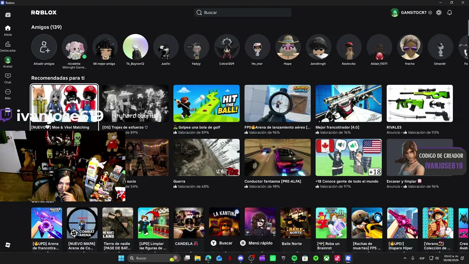The height and width of the screenshot is (264, 469).
Task: Open Epic Games Launcher from the taskbar
Action: (x=283, y=258)
